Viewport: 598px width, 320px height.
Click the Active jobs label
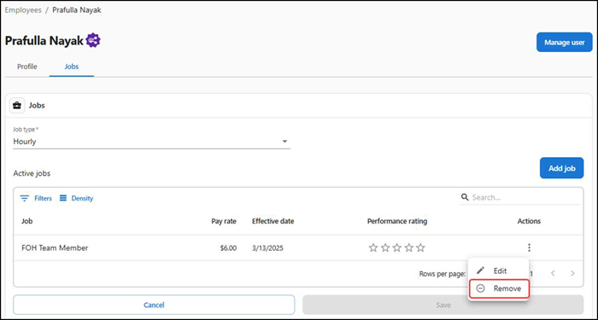pyautogui.click(x=32, y=173)
